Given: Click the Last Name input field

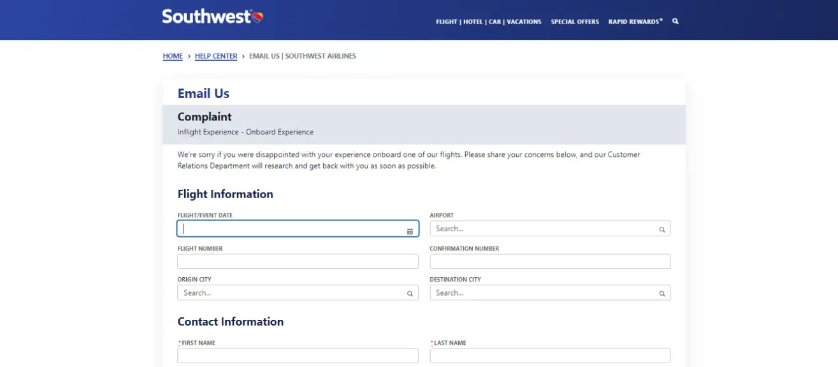Looking at the screenshot, I should (x=550, y=356).
